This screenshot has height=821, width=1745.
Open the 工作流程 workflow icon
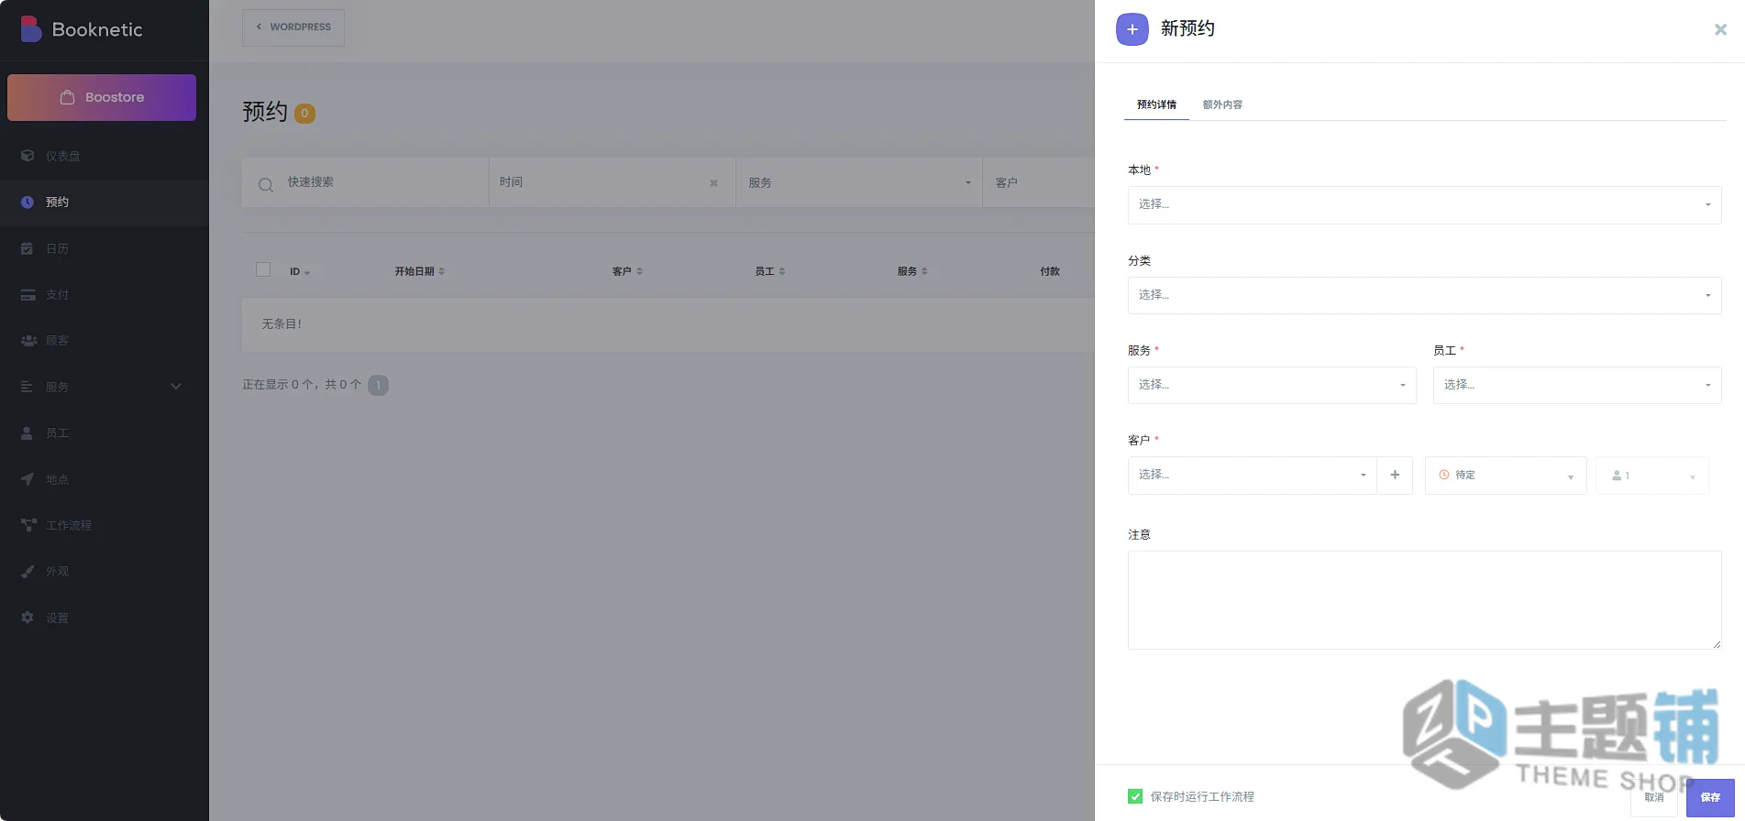(28, 525)
